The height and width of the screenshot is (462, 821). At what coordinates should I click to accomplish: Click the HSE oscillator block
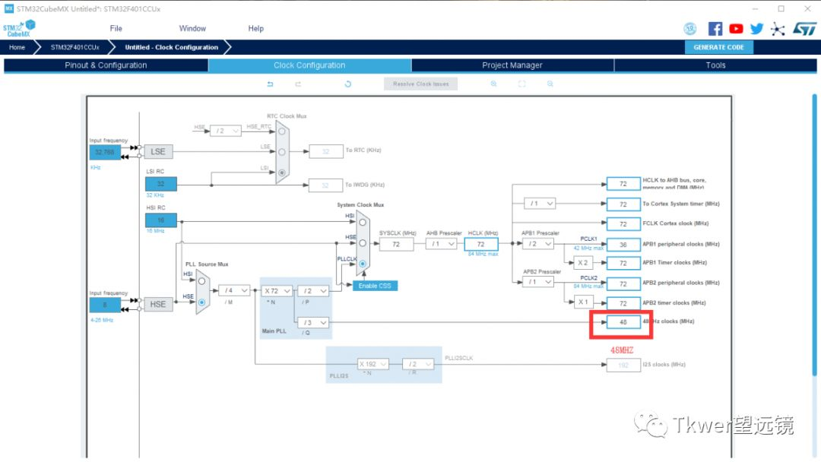pos(158,304)
